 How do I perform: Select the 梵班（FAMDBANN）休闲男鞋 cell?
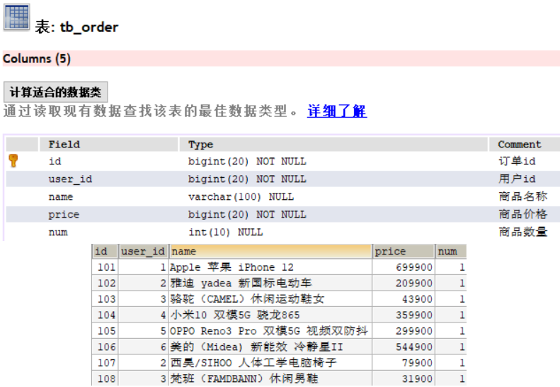pos(270,378)
